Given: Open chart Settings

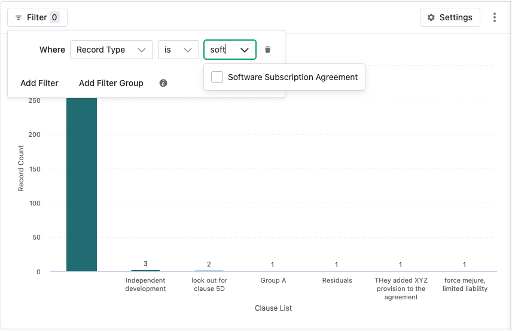Looking at the screenshot, I should tap(450, 17).
